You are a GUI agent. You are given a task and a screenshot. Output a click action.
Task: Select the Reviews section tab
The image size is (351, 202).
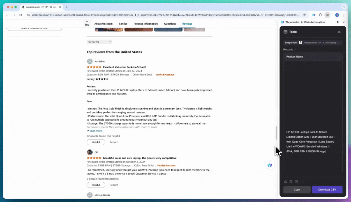[x=187, y=24]
